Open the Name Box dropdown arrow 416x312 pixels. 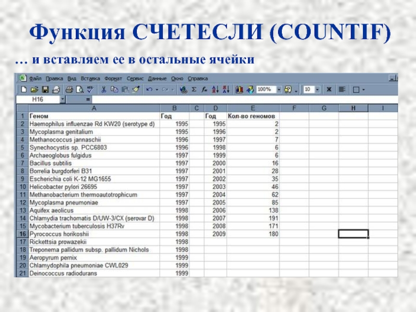pos(62,99)
